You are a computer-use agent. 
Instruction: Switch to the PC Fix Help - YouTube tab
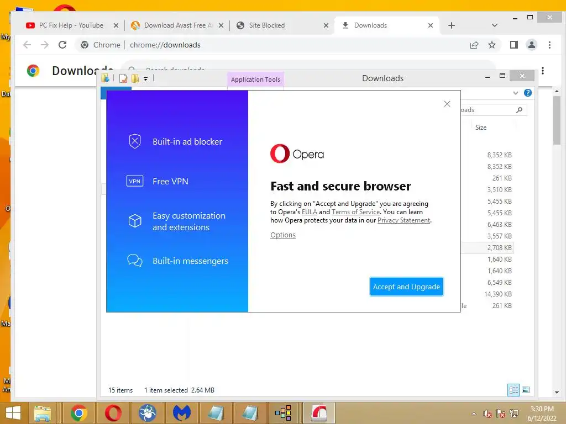71,25
